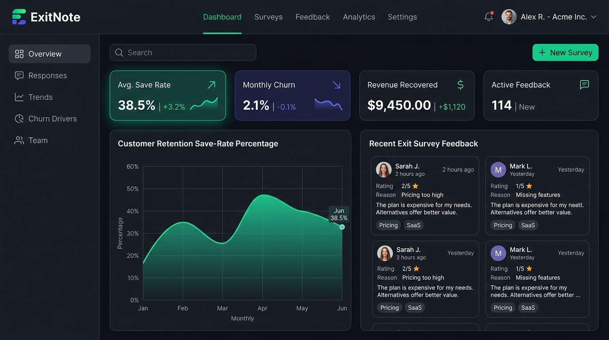Click the $9,450.00 revenue value
Viewport: 609px width, 340px height.
pos(399,105)
